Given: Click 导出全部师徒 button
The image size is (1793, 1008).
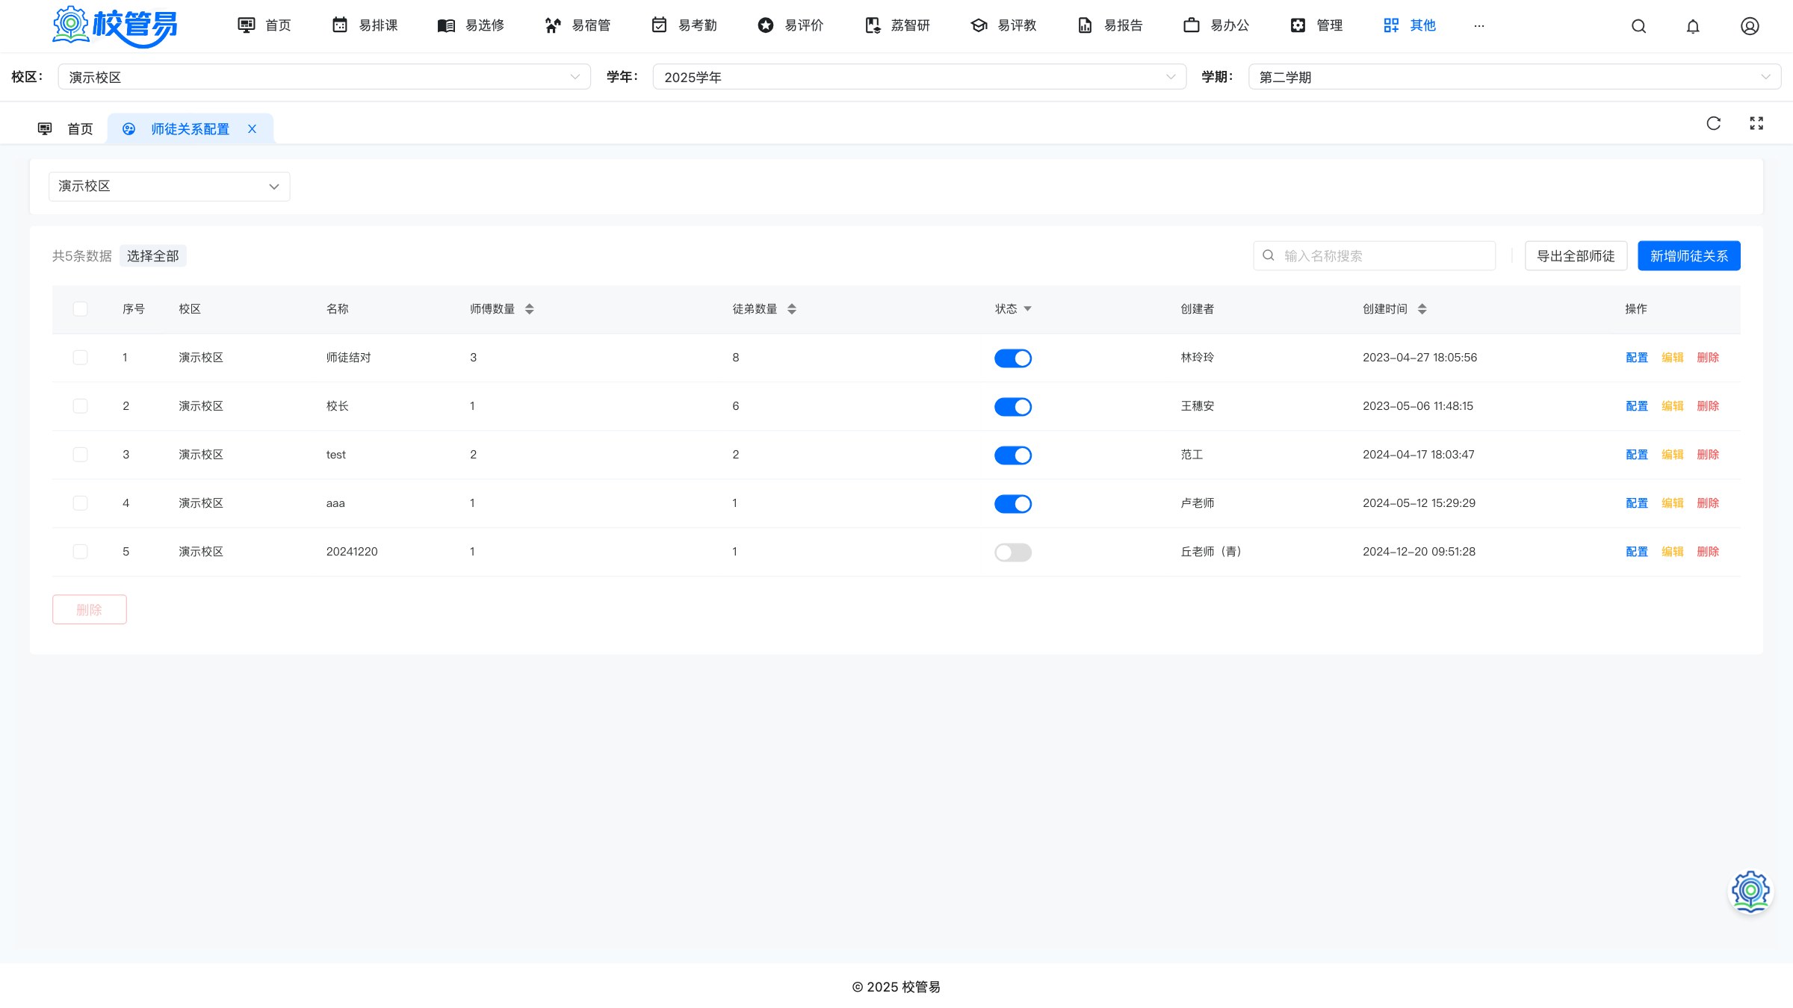Looking at the screenshot, I should pyautogui.click(x=1576, y=256).
